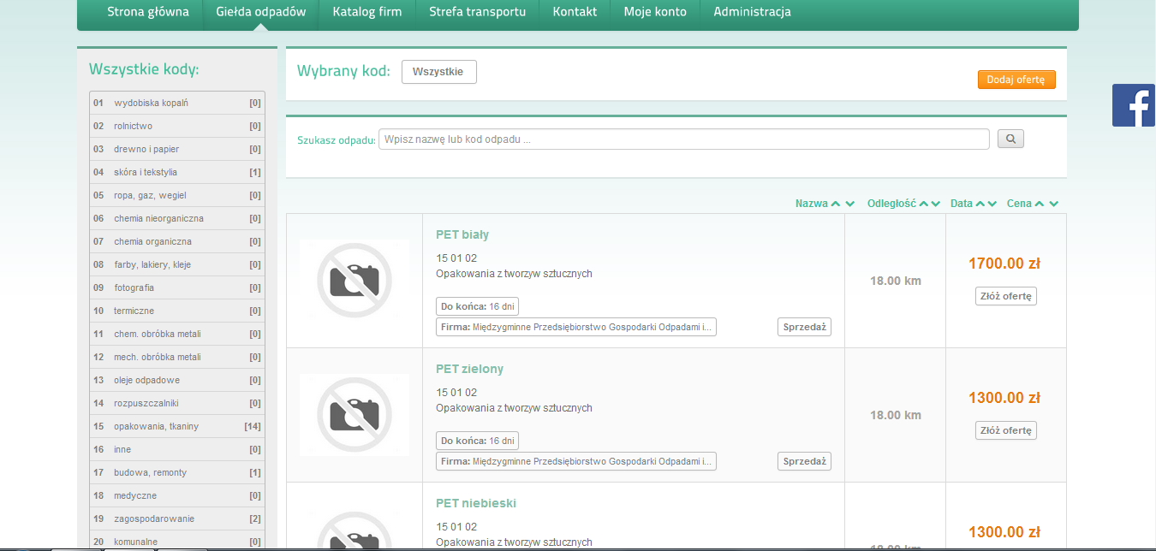Open the Facebook side widget
Image resolution: width=1156 pixels, height=551 pixels.
pyautogui.click(x=1134, y=105)
